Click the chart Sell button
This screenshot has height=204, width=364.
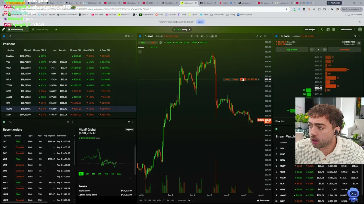(153, 42)
